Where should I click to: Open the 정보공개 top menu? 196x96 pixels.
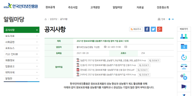click(x=50, y=7)
